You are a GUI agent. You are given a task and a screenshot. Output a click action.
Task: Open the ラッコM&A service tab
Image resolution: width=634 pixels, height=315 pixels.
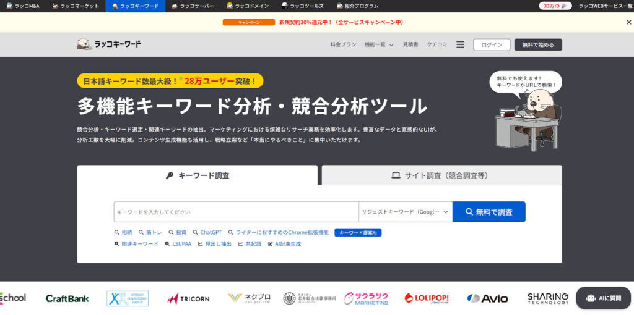[23, 6]
